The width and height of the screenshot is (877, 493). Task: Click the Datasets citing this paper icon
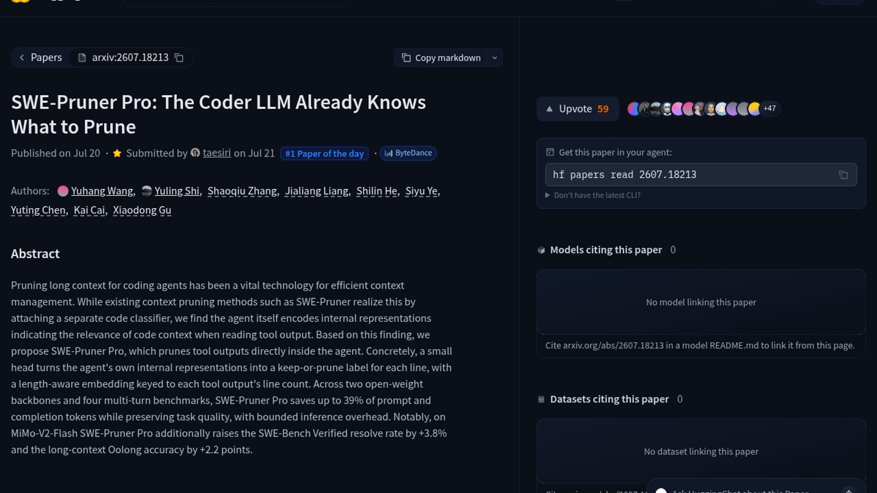(x=541, y=399)
